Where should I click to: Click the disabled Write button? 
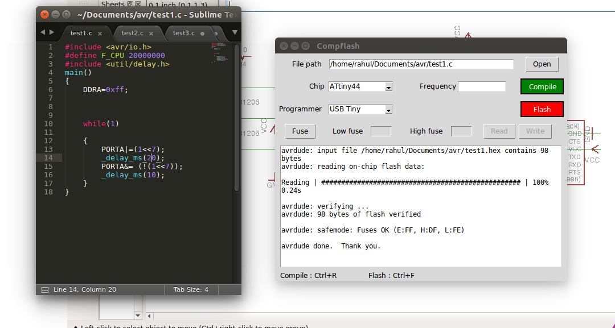(535, 131)
